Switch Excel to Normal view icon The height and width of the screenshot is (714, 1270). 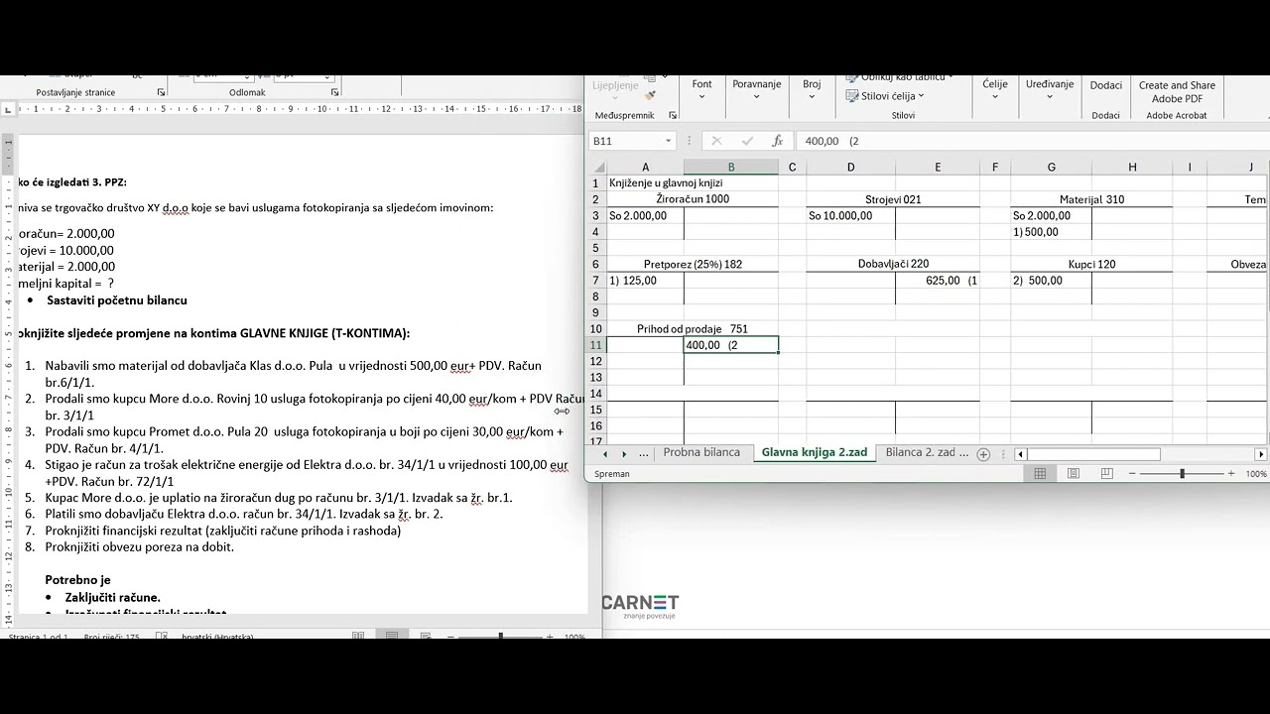[1040, 474]
